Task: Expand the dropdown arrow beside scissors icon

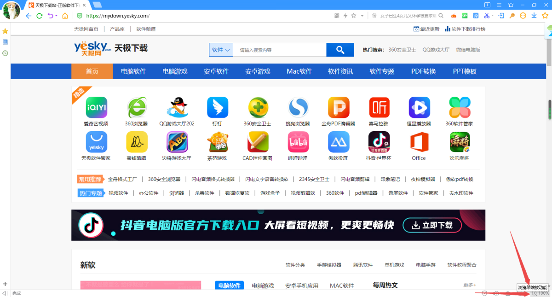Action: pyautogui.click(x=493, y=15)
